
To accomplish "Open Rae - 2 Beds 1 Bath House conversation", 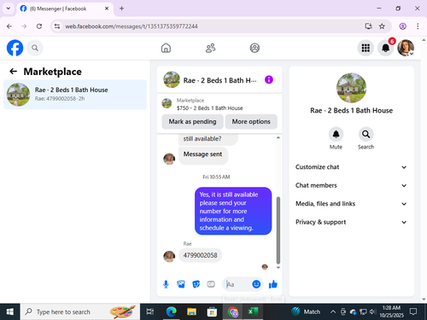I will pos(75,94).
